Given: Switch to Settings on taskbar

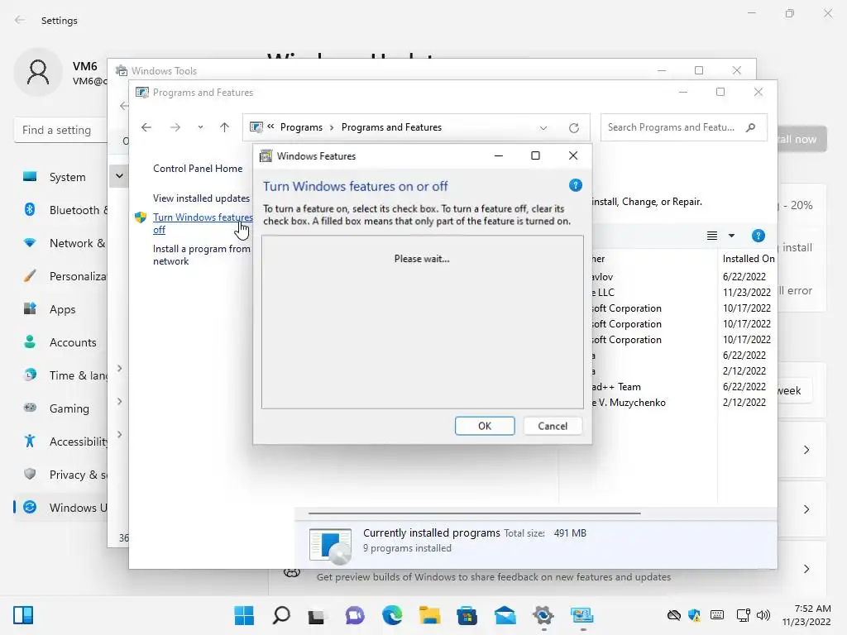Looking at the screenshot, I should click(543, 615).
